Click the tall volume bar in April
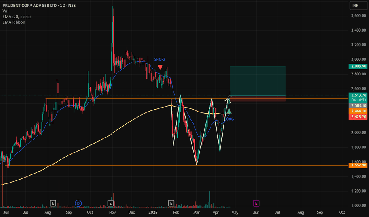 click(x=210, y=200)
